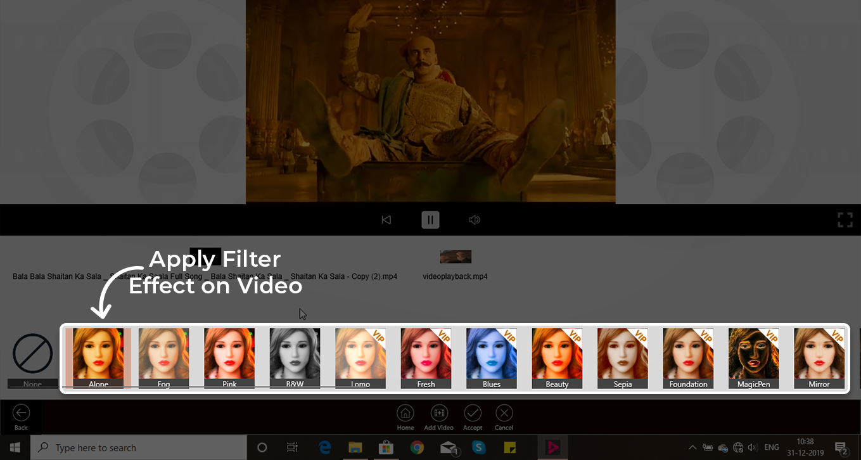This screenshot has width=861, height=460.
Task: Select the videoplayback.mp4 clip thumbnail
Action: point(456,257)
